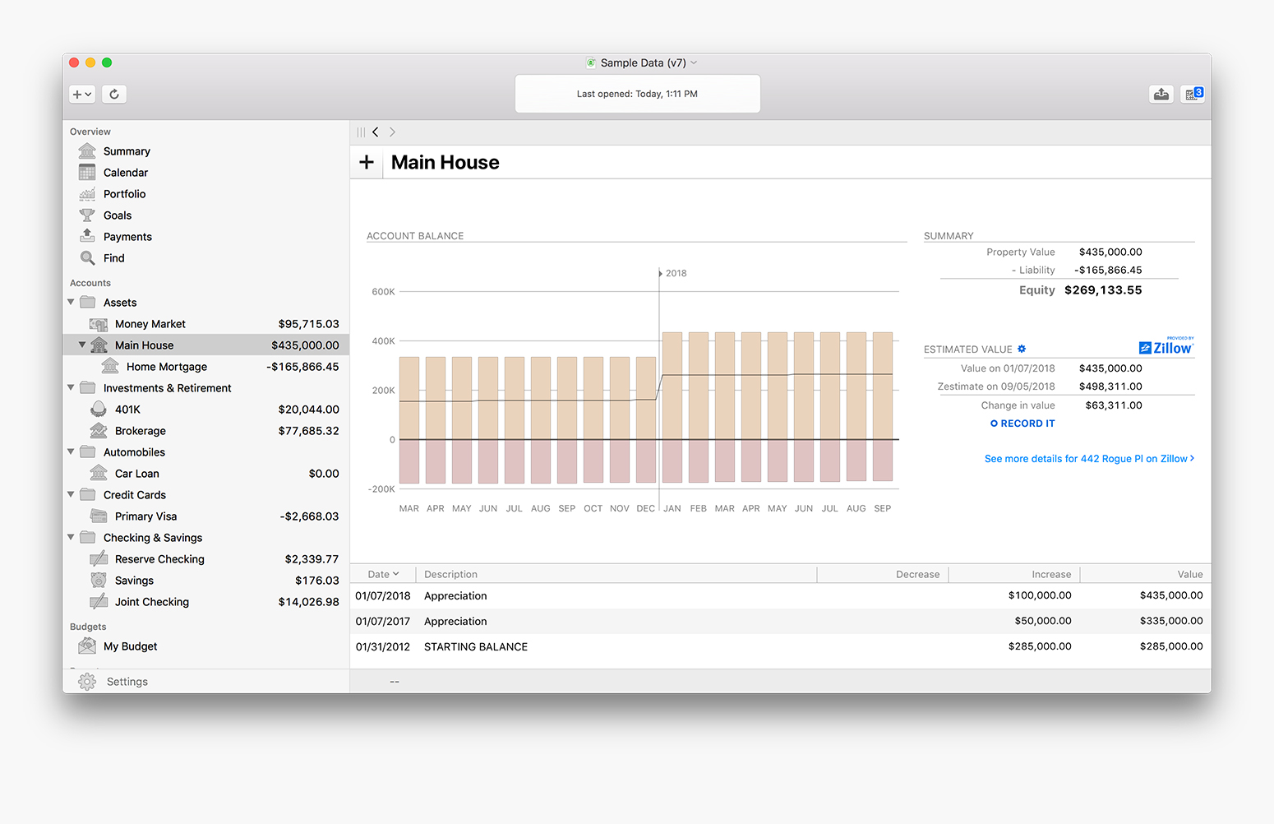Click the $285,000.00 Increase cell
The height and width of the screenshot is (824, 1274).
[1040, 646]
